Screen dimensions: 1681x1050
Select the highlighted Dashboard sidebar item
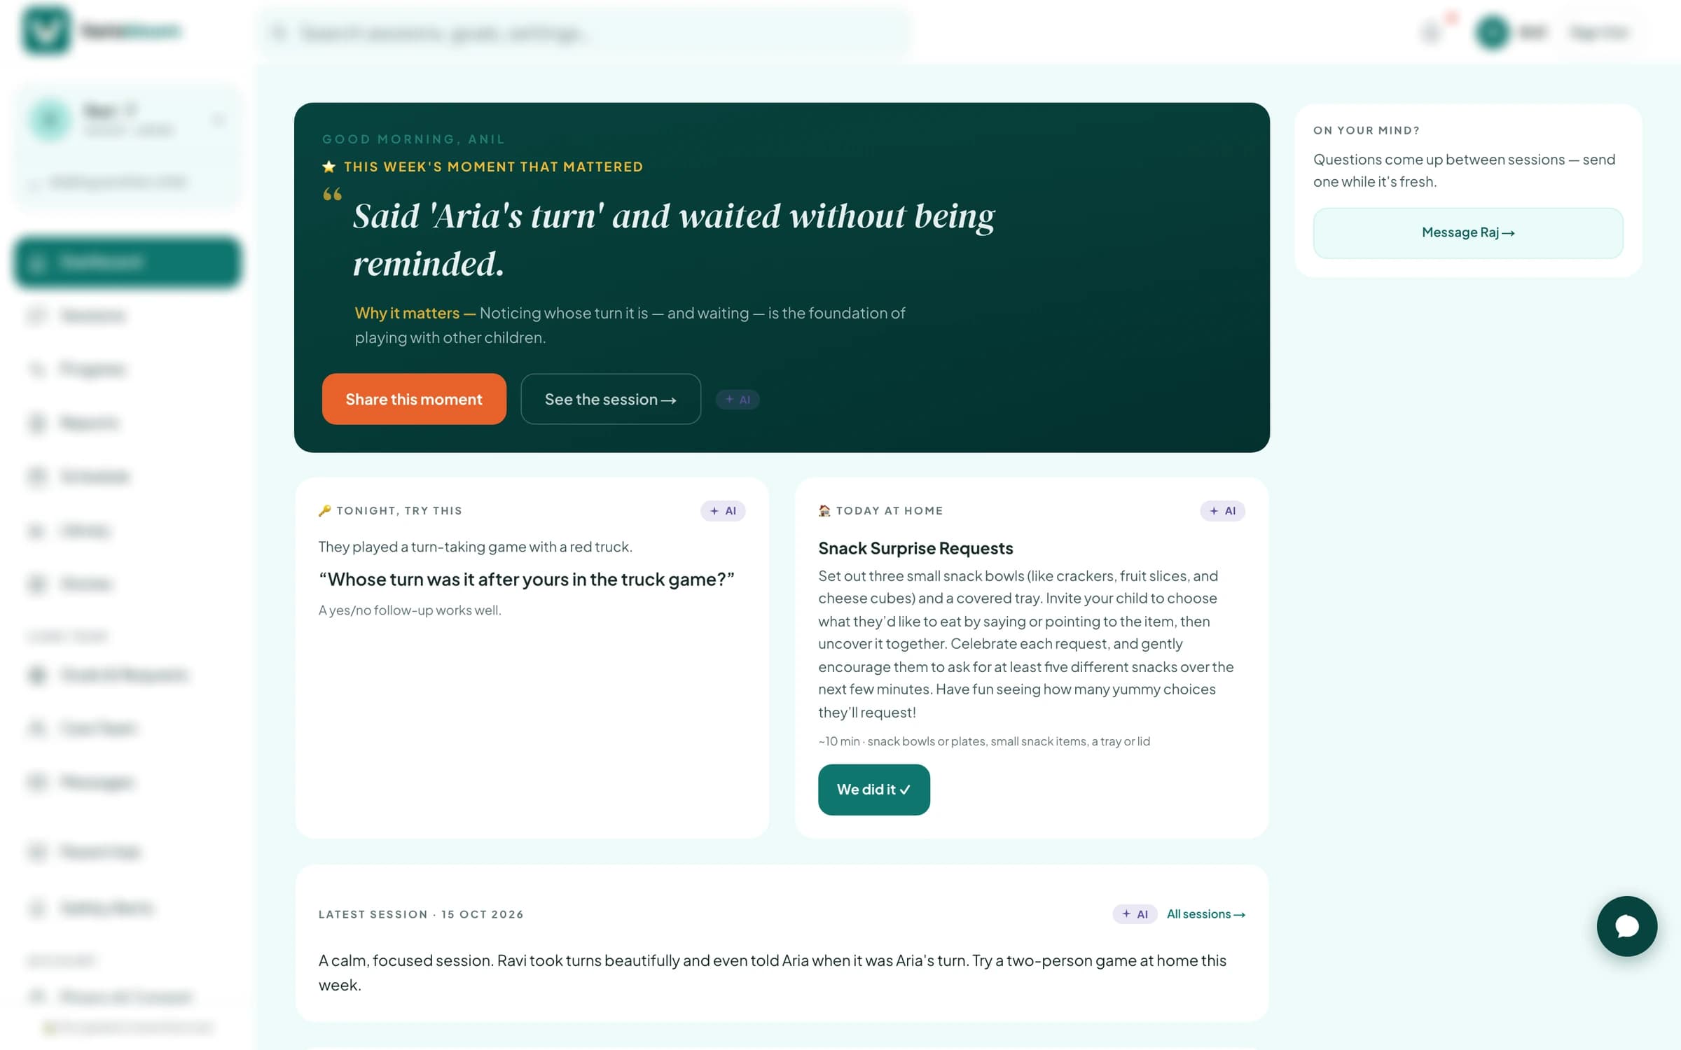click(127, 262)
